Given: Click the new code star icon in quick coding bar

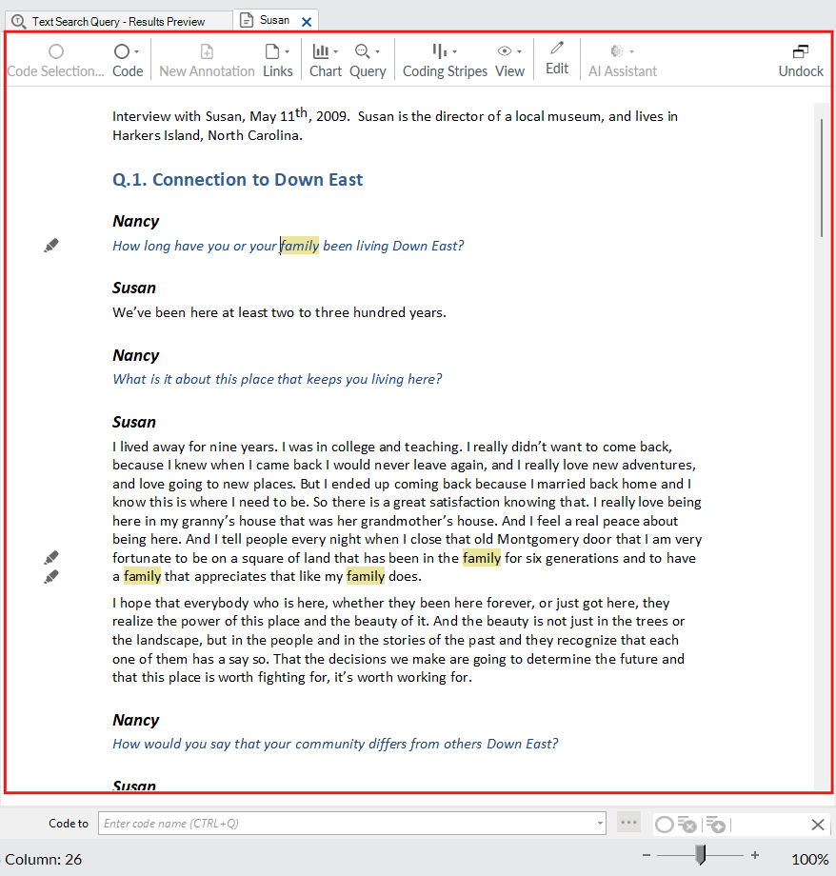Looking at the screenshot, I should (x=715, y=824).
